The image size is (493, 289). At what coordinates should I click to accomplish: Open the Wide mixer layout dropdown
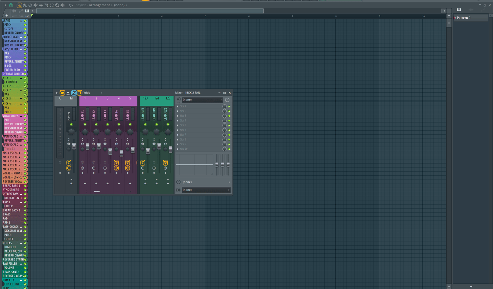tap(93, 93)
